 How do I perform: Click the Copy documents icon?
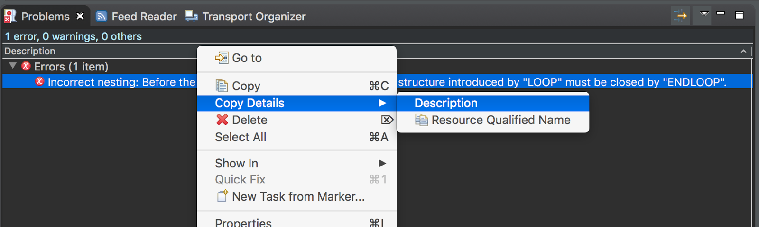(222, 86)
